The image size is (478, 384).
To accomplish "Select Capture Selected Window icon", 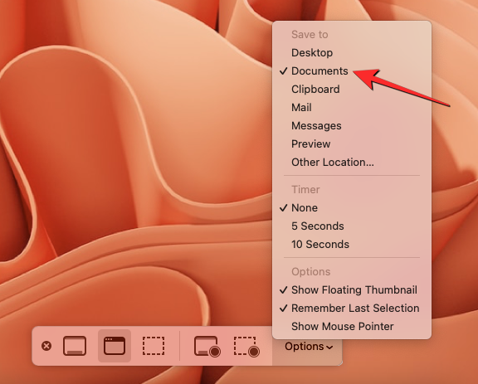I will [x=115, y=346].
